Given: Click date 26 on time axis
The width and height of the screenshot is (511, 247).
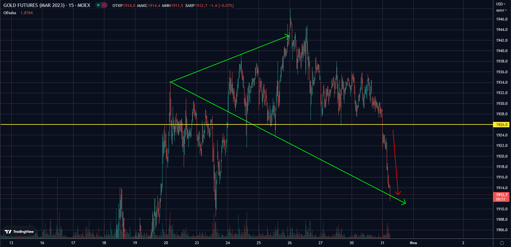Looking at the screenshot, I should coord(290,243).
